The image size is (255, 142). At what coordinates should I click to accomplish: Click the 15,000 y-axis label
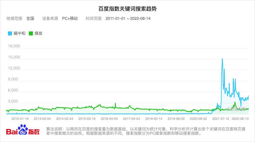(x=14, y=57)
